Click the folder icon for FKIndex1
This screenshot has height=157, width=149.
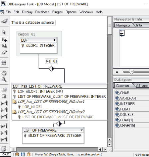point(14,101)
